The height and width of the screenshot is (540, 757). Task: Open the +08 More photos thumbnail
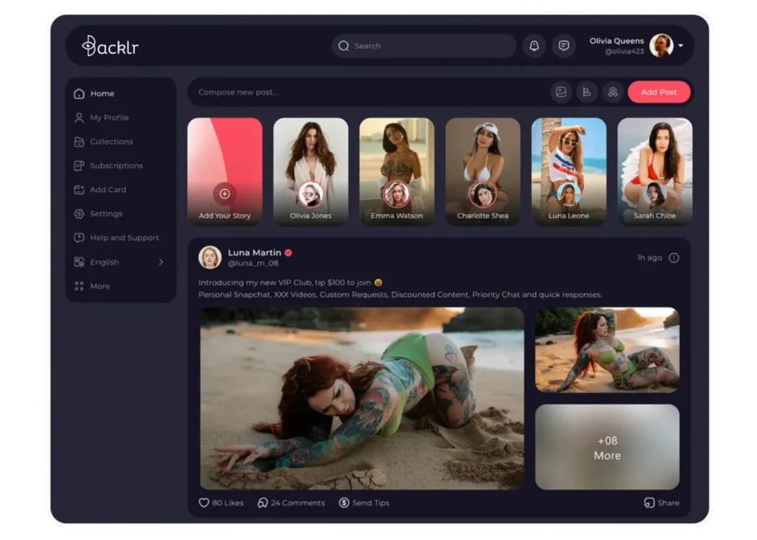click(607, 447)
